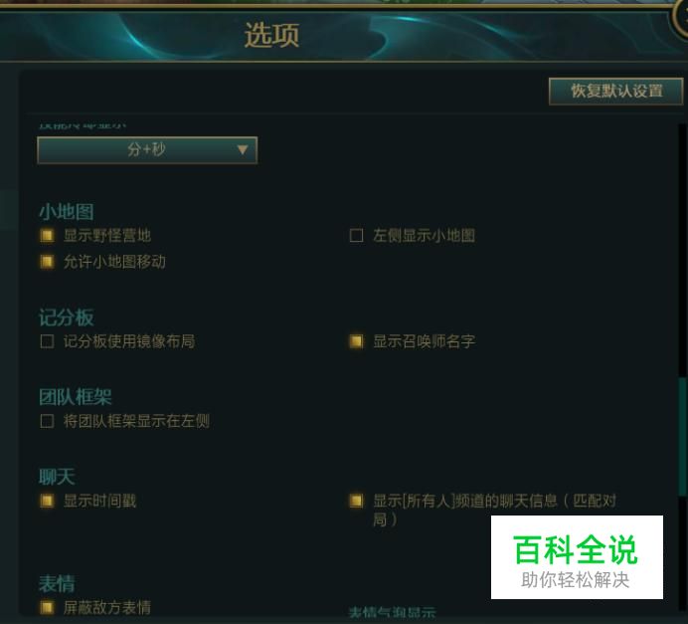The width and height of the screenshot is (688, 624).
Task: Open the 分+秒 time format dropdown
Action: pyautogui.click(x=147, y=150)
